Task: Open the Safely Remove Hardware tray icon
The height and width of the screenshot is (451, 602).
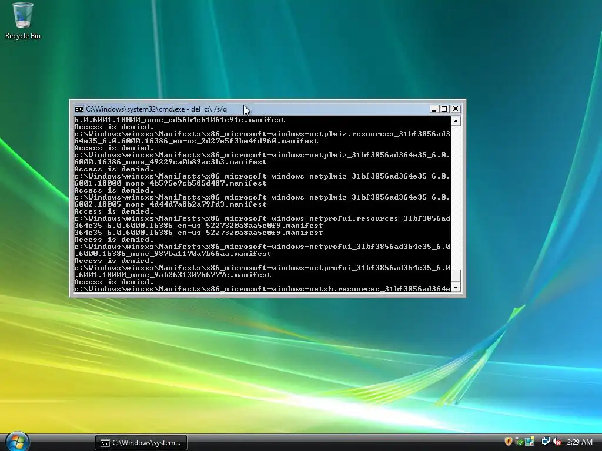Action: click(x=519, y=442)
